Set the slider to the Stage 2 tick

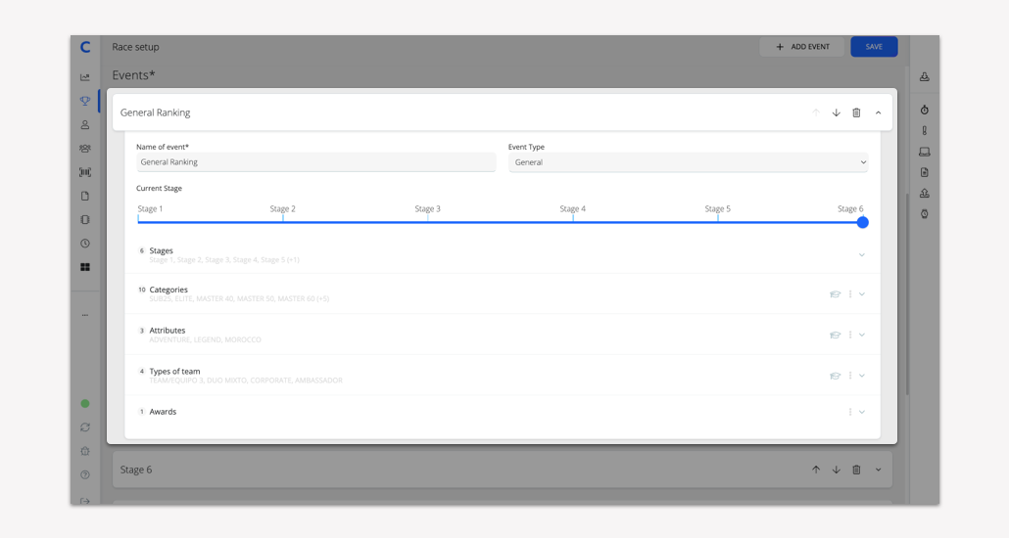pos(283,219)
